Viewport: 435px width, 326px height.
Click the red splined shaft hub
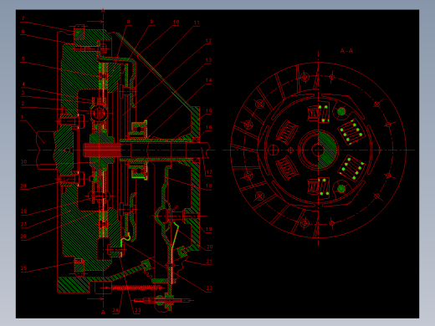[x=102, y=150]
